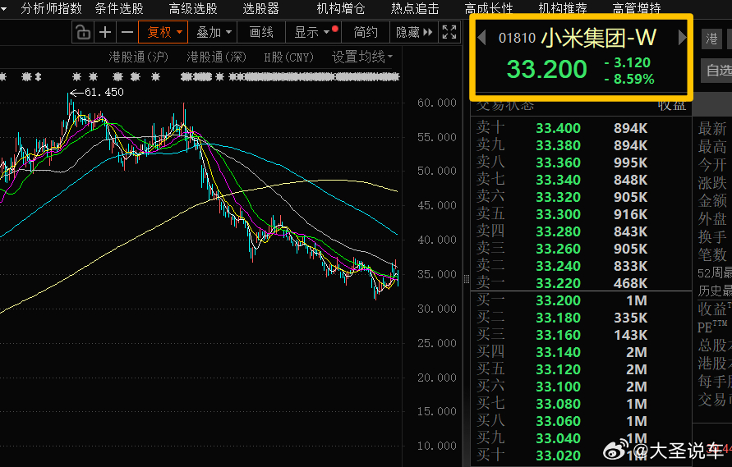Open 高成长性 tab
Viewport: 732px width, 467px height.
(x=489, y=8)
